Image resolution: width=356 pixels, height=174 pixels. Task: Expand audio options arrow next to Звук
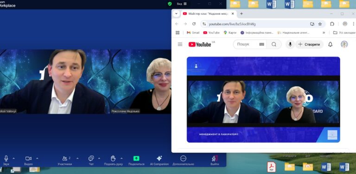tap(13, 158)
